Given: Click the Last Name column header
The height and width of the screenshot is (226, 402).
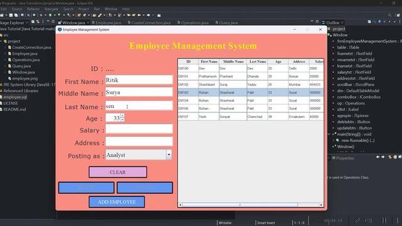Looking at the screenshot, I should coord(258,62).
